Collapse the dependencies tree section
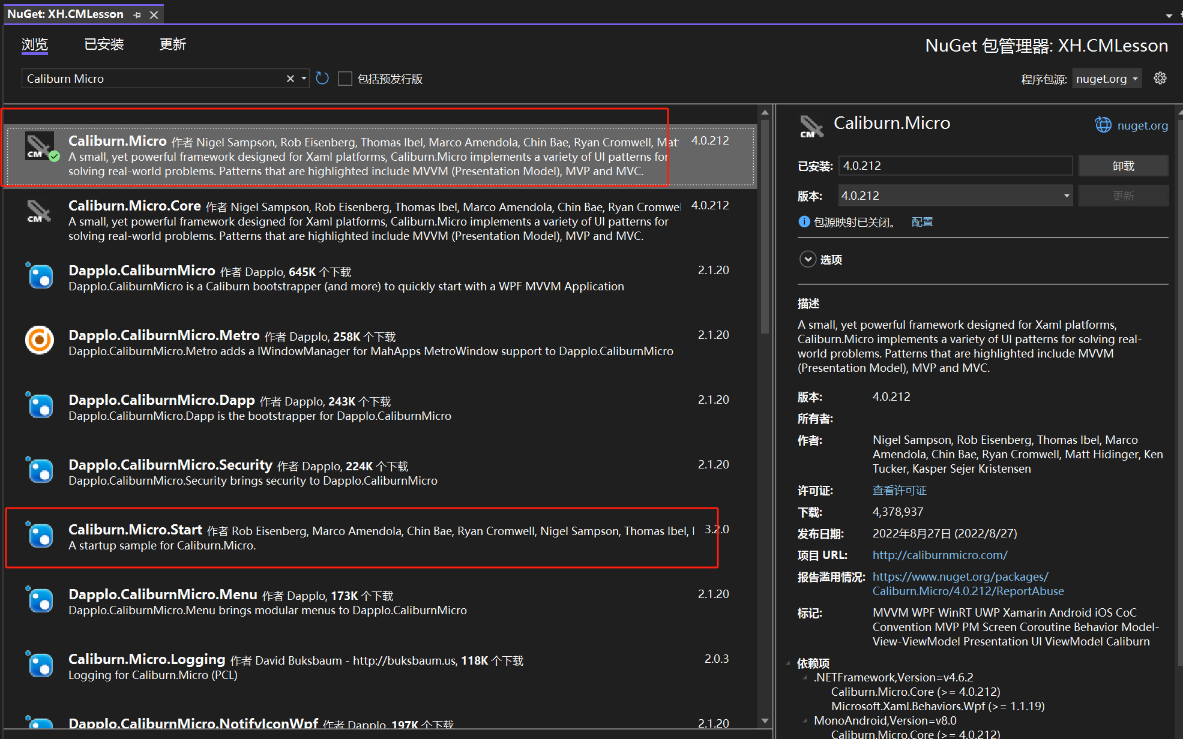This screenshot has width=1183, height=739. (x=788, y=663)
